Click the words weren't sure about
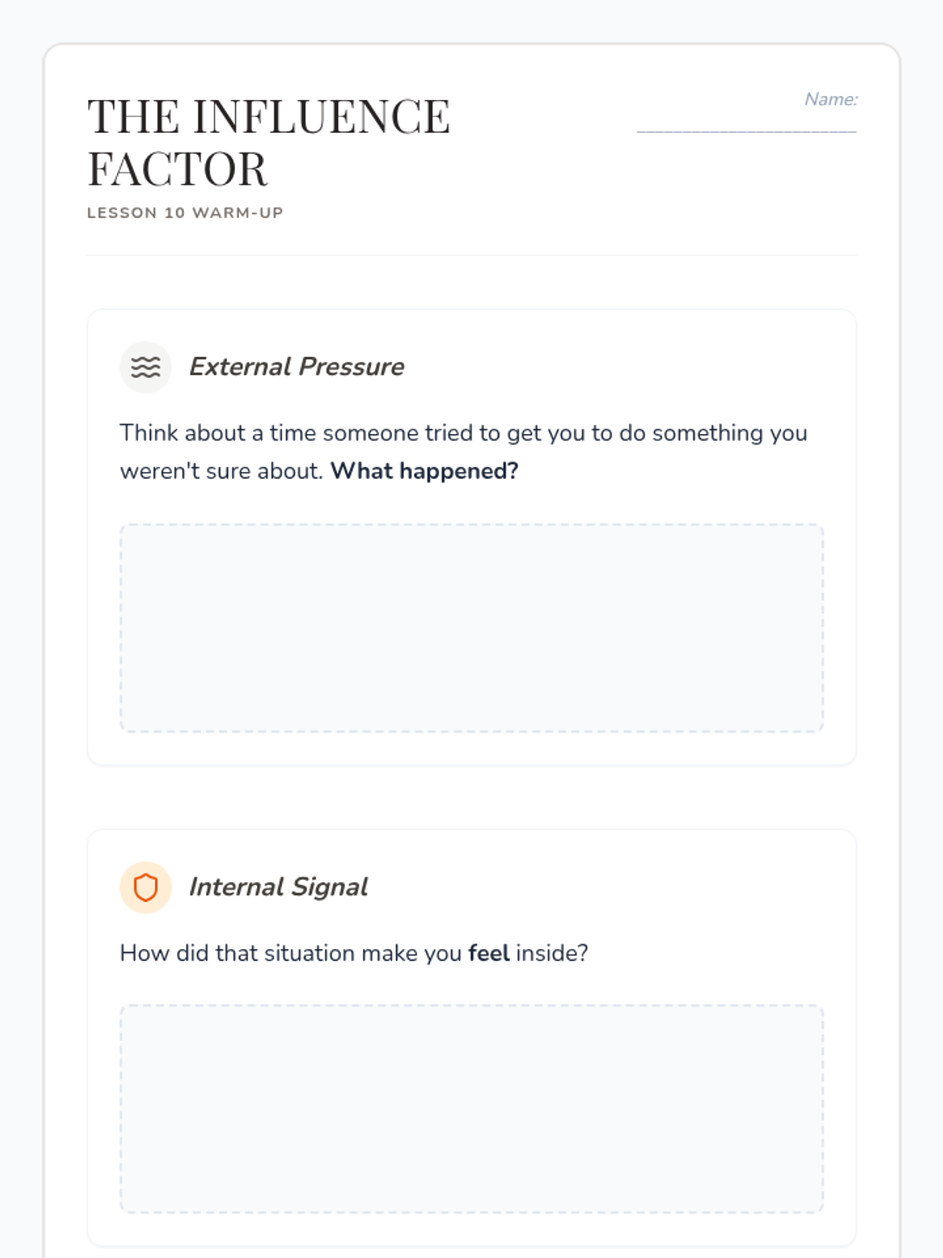 [x=222, y=471]
